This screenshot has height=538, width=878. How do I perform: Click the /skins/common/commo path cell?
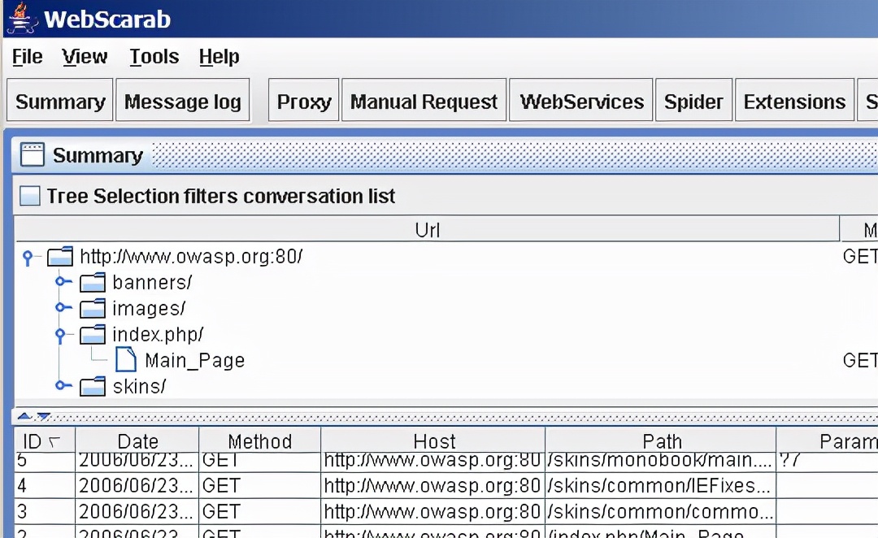coord(661,511)
